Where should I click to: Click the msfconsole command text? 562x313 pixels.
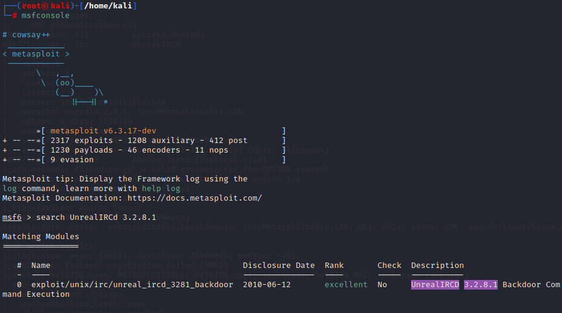tap(46, 16)
